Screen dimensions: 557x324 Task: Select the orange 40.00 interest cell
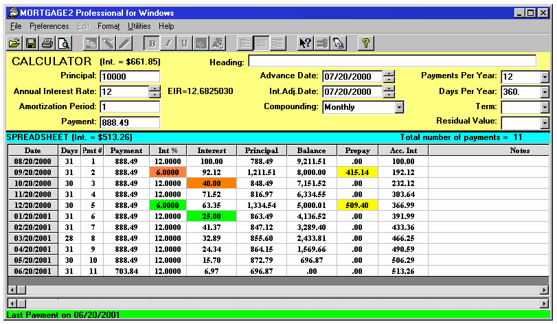point(212,183)
